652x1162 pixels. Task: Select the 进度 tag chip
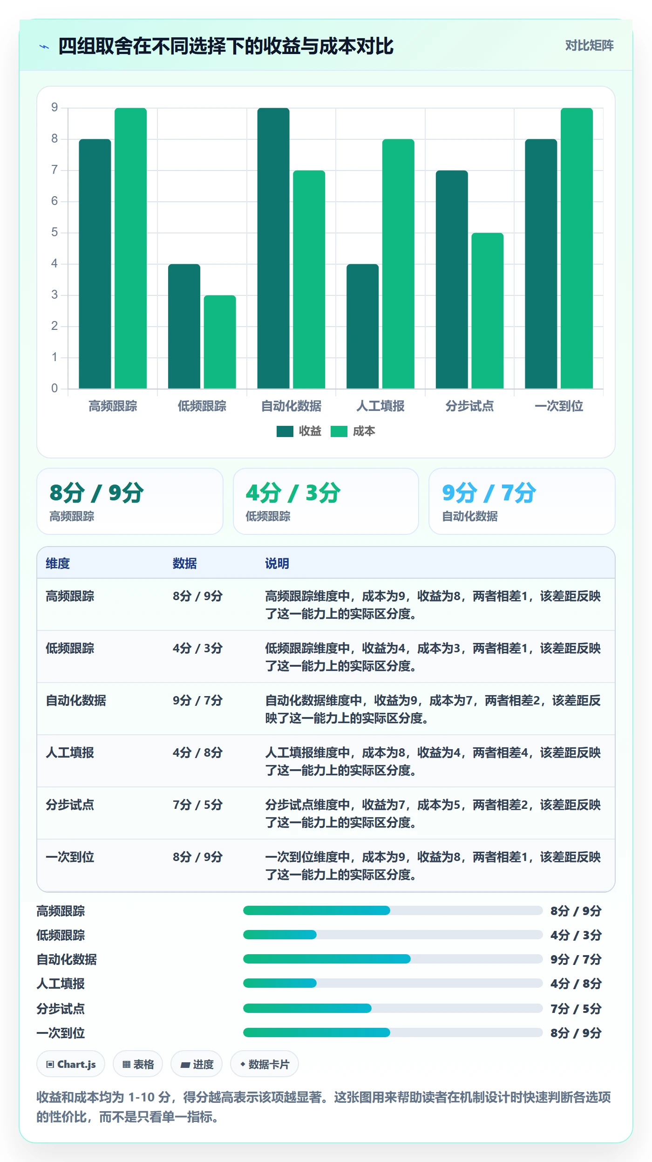(197, 1064)
